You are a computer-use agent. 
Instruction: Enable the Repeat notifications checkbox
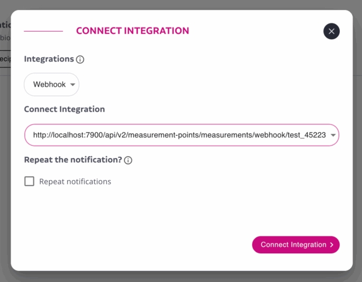[29, 181]
